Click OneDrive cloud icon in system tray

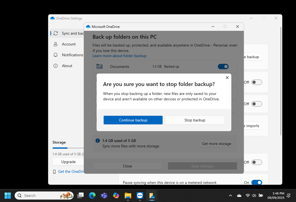(239, 196)
